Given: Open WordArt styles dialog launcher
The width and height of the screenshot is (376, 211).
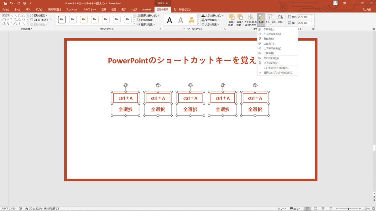Looking at the screenshot, I should tap(225, 29).
